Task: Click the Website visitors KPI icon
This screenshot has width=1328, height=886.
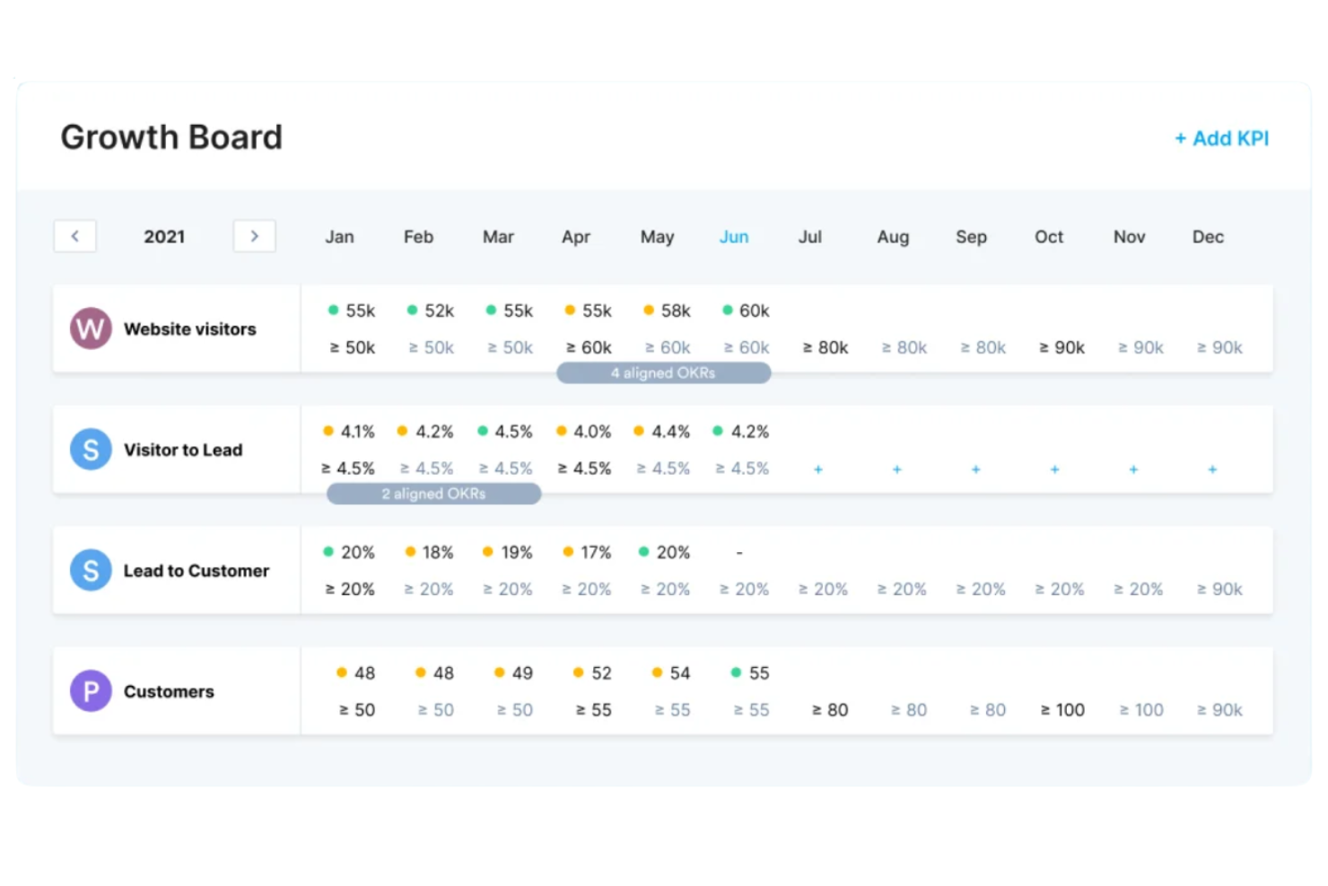Action: 90,329
